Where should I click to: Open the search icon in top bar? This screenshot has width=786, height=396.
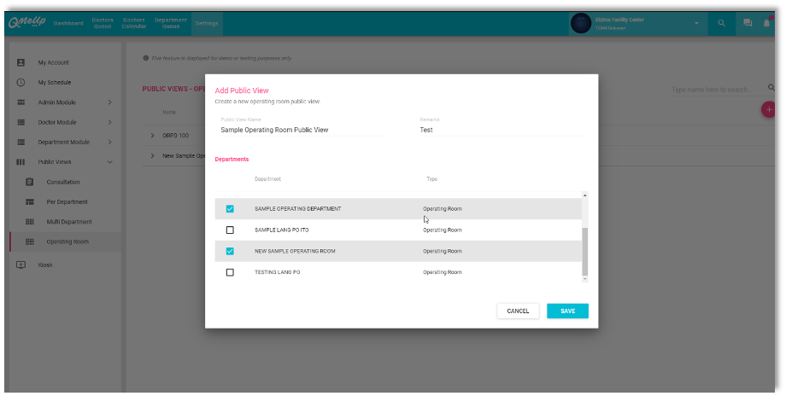(x=721, y=23)
